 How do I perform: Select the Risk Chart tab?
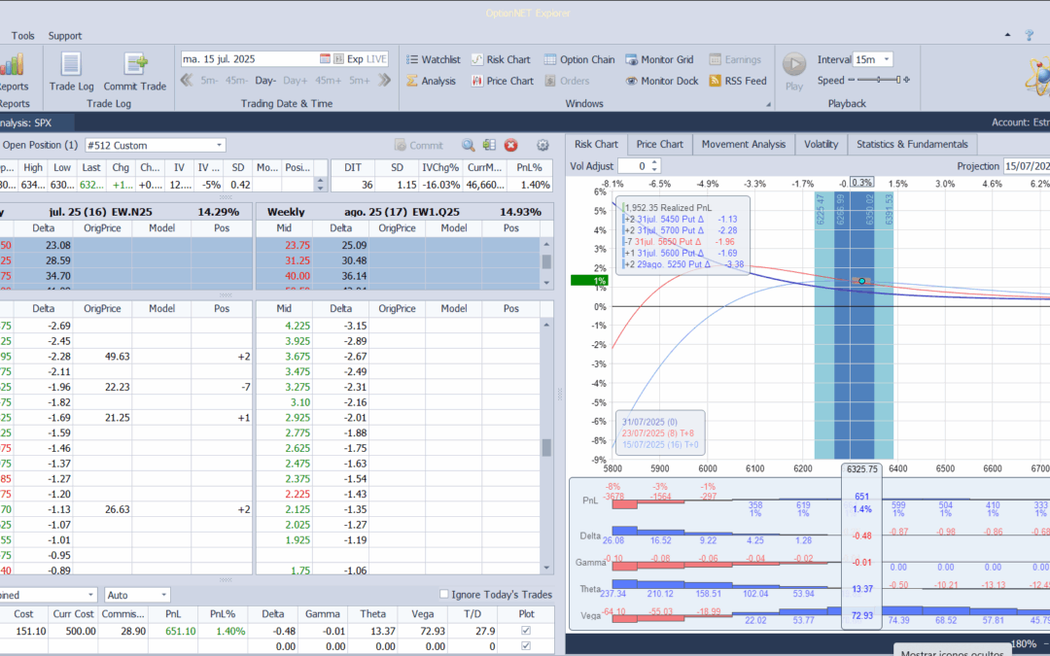click(596, 144)
